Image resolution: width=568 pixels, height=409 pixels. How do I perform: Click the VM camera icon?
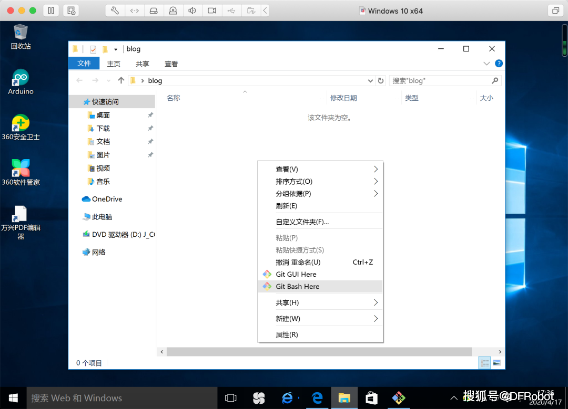pos(212,11)
